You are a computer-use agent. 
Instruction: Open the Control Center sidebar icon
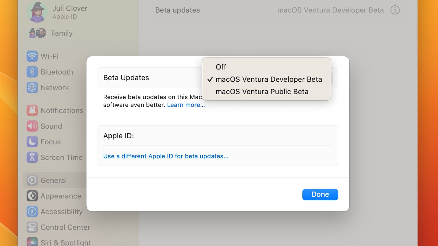click(x=32, y=227)
